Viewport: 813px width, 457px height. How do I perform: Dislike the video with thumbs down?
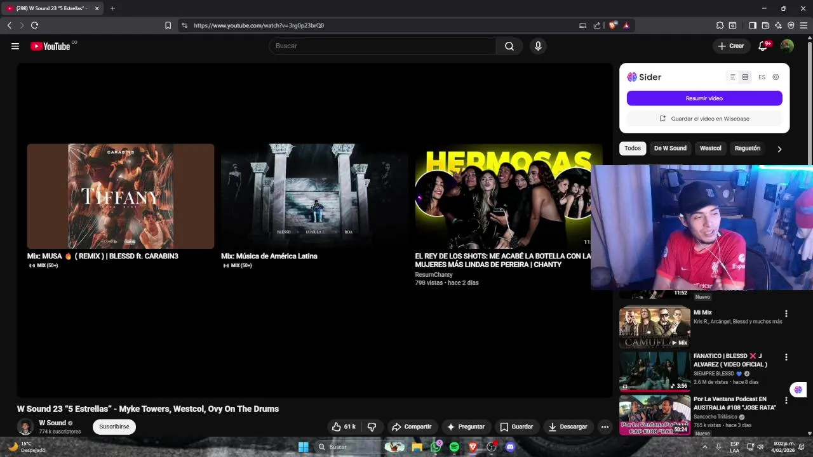click(x=372, y=427)
